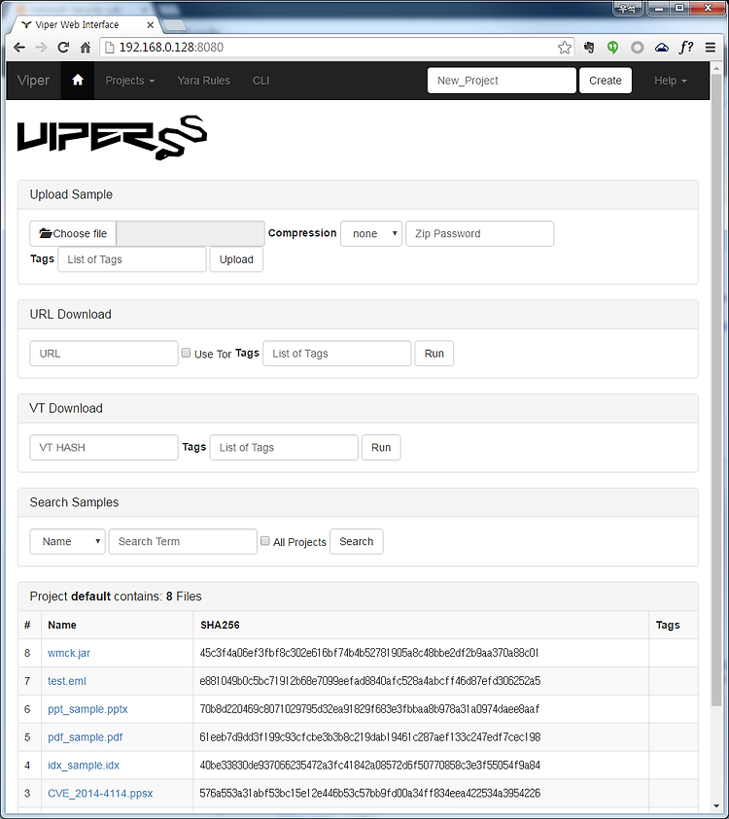Open the pdf_sample.pdf sample link
Image resolution: width=729 pixels, height=819 pixels.
pos(86,737)
